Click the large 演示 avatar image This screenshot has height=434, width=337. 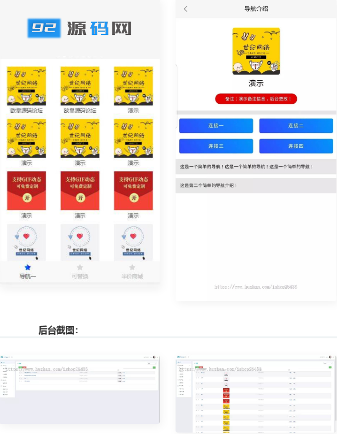point(256,51)
